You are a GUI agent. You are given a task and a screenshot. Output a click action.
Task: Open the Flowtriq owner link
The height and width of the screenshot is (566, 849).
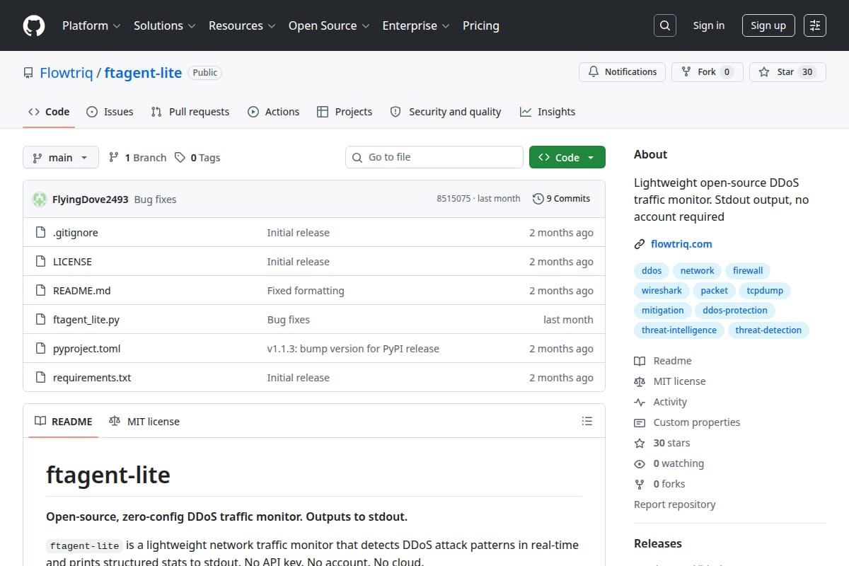(x=67, y=72)
